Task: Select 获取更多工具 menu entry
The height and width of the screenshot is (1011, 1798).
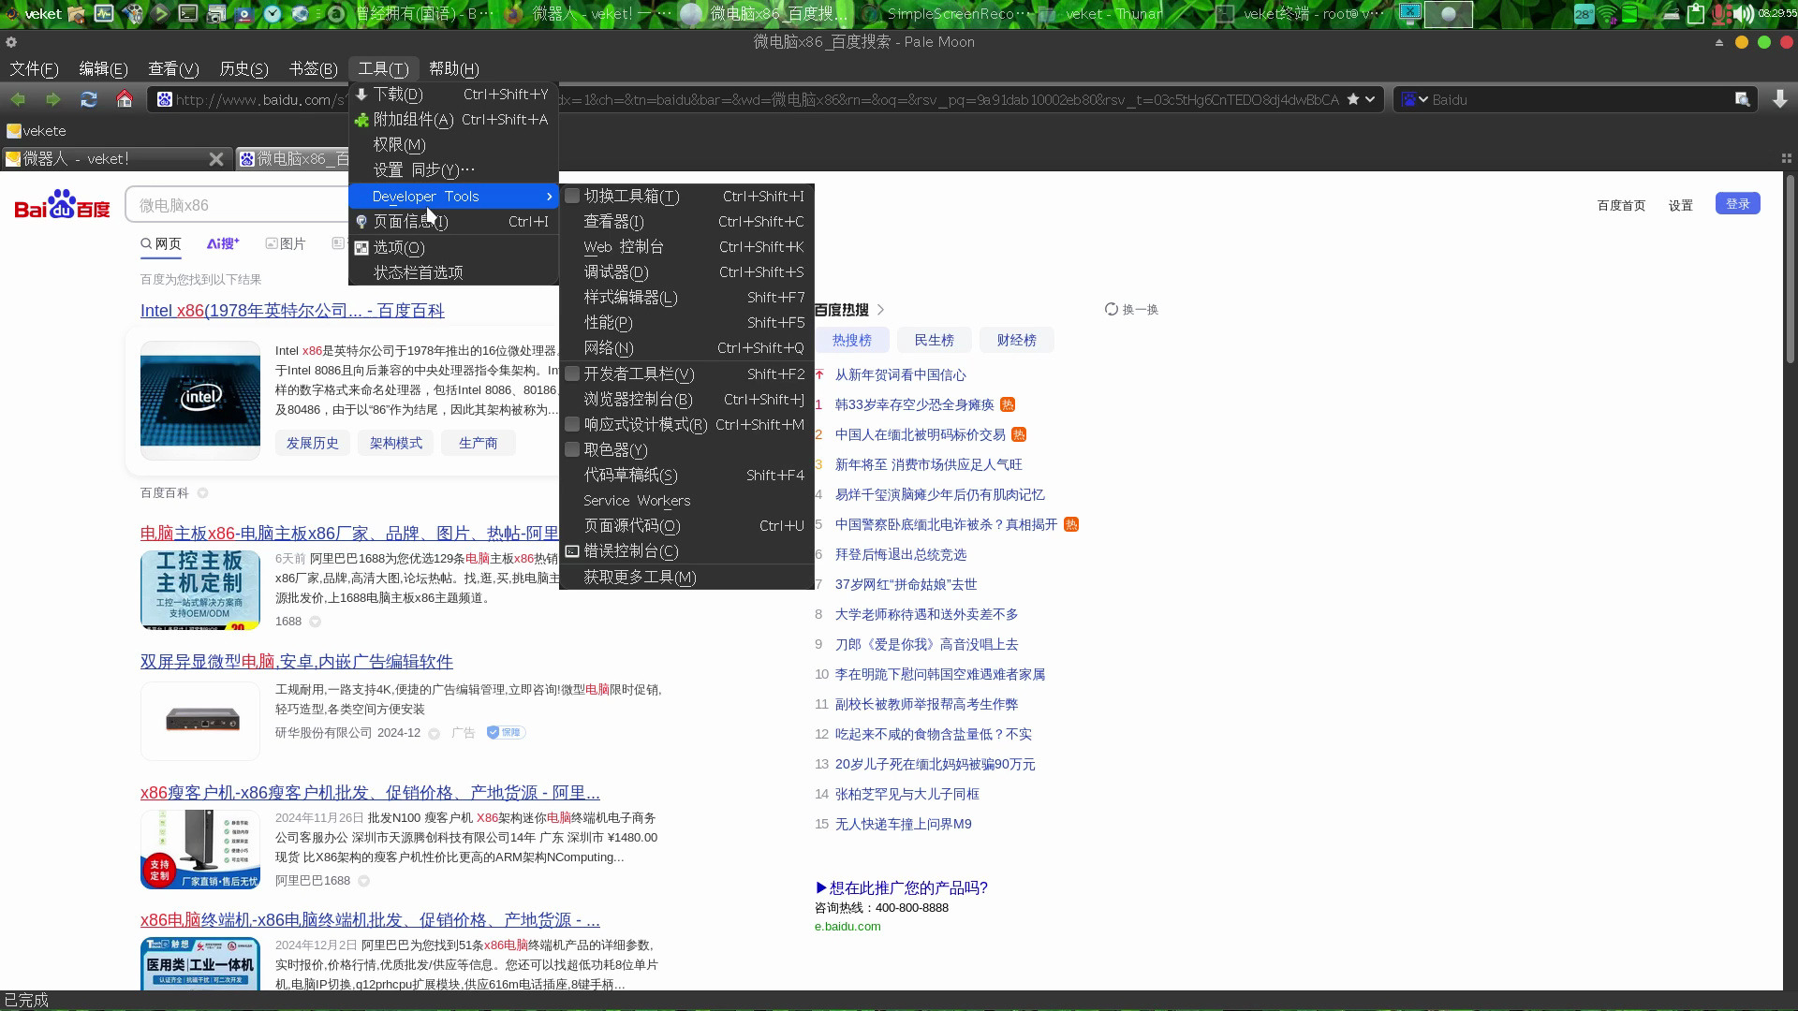Action: (686, 578)
